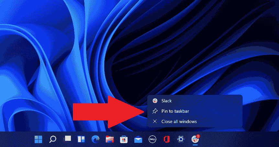Image resolution: width=279 pixels, height=147 pixels.
Task: Open the Windows Start menu
Action: point(38,139)
